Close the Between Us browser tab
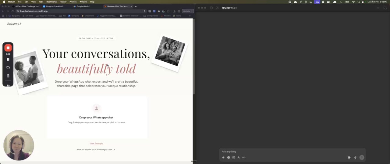 pos(131,6)
